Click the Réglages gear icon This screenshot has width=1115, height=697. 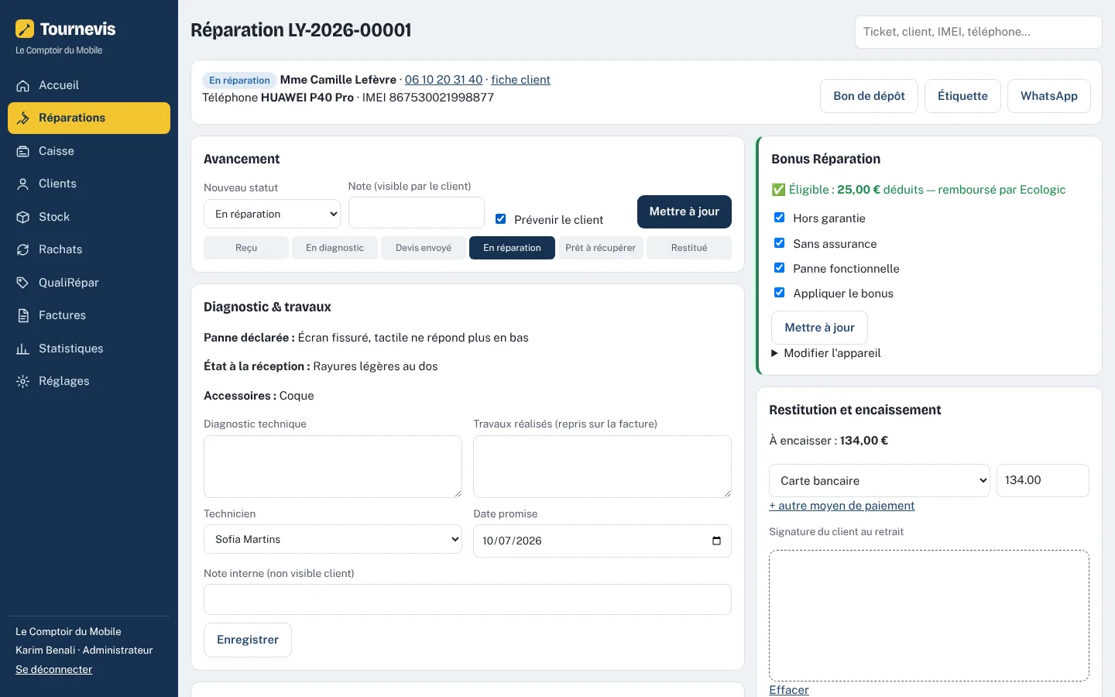point(23,382)
